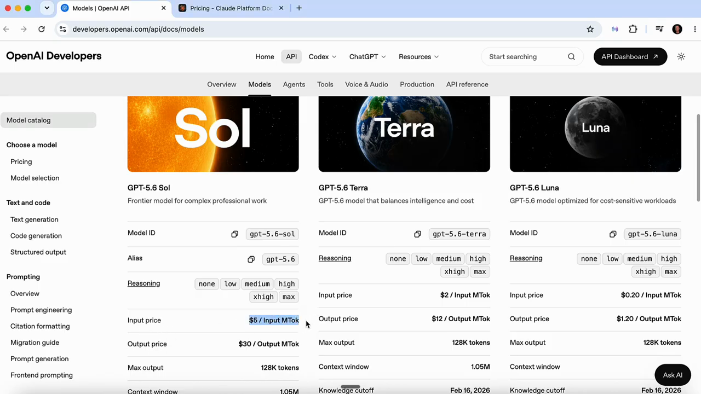Click the browser address bar URL
This screenshot has height=394, width=701.
point(138,29)
